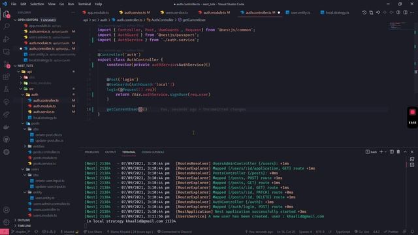
Task: Open the Search view icon
Action: (x=7, y=26)
